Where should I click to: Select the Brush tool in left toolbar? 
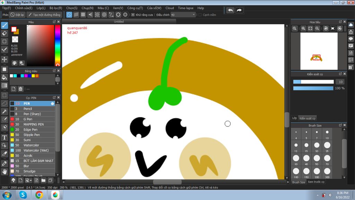click(4, 25)
